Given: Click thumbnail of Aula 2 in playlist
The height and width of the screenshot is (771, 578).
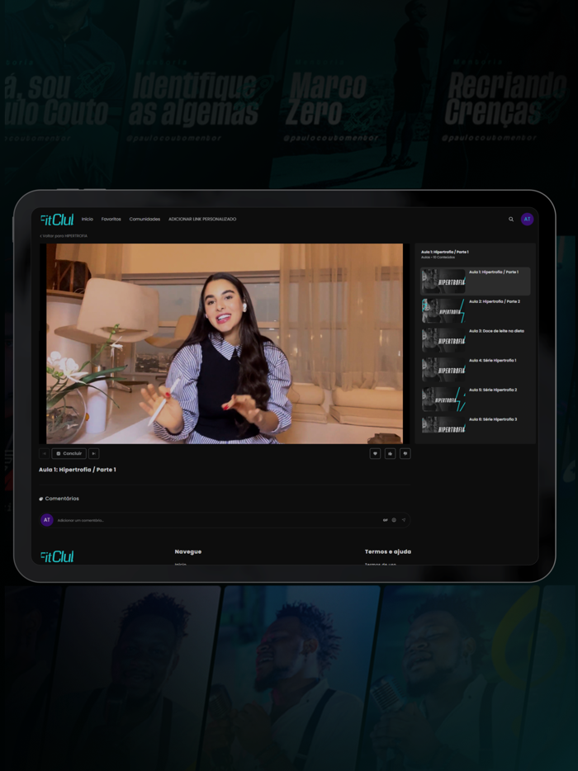Looking at the screenshot, I should coord(443,310).
